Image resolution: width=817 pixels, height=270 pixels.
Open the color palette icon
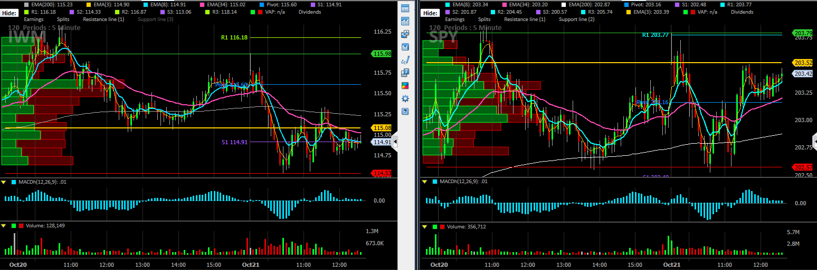405,86
